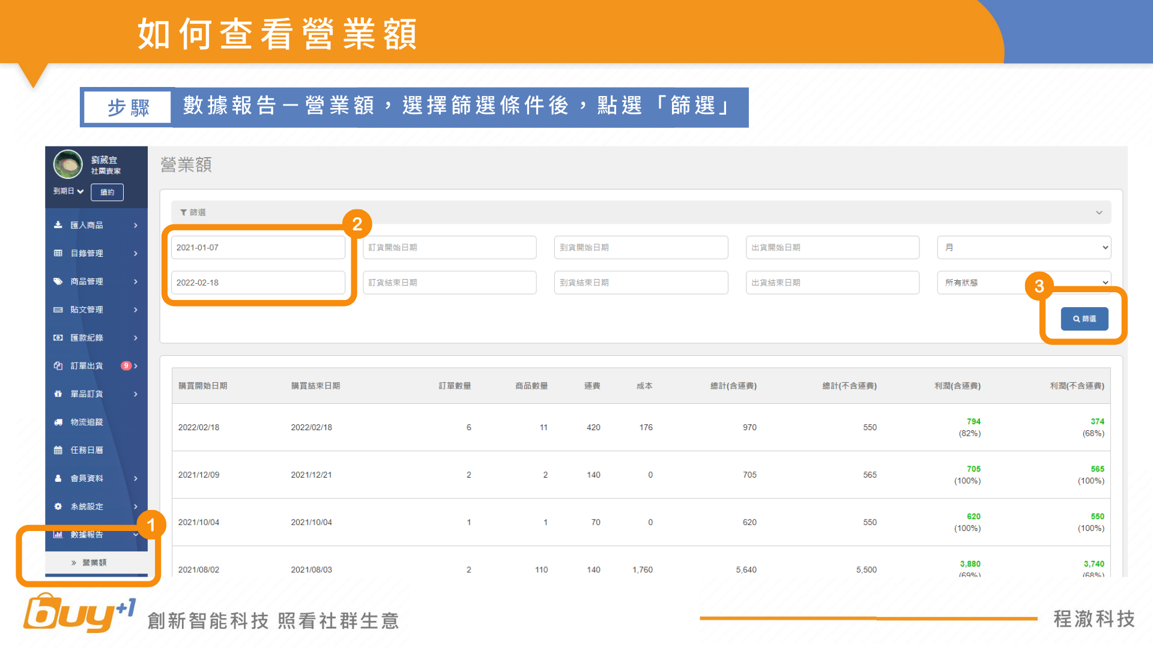
Task: Click the 訂貨開始日期 input field
Action: [x=449, y=247]
